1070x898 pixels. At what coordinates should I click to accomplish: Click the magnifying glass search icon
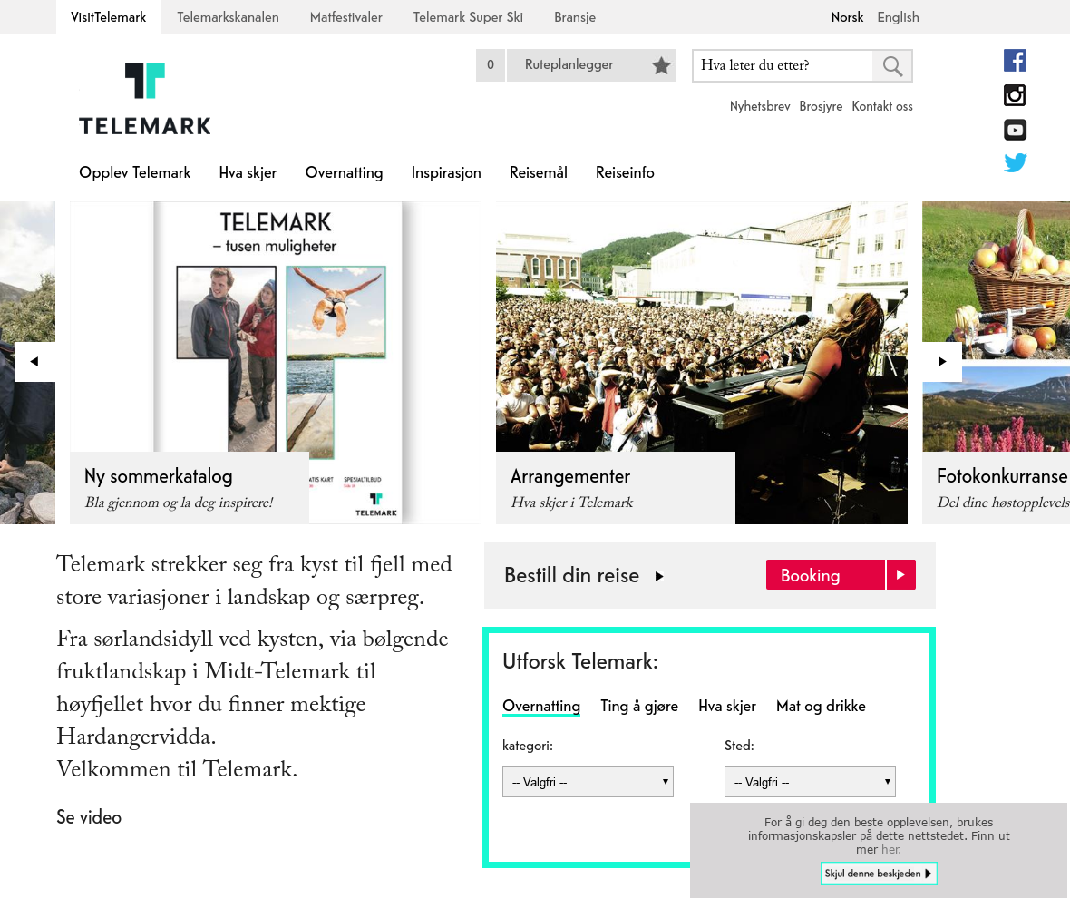click(x=891, y=65)
